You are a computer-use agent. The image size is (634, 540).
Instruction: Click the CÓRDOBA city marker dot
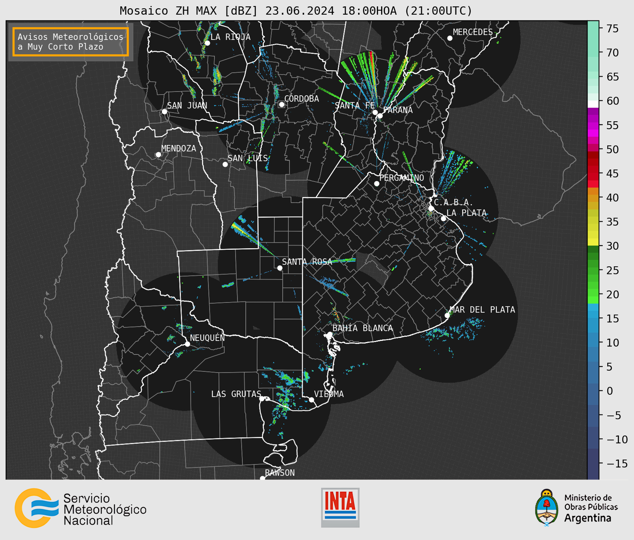281,104
